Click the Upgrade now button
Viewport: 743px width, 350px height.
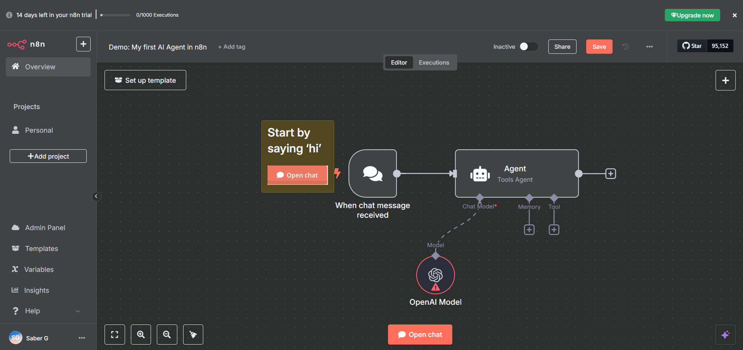point(692,15)
